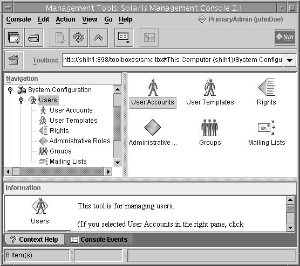Select User Templates in navigation tree
Viewport: 300px width, 266px height.
pyautogui.click(x=73, y=121)
